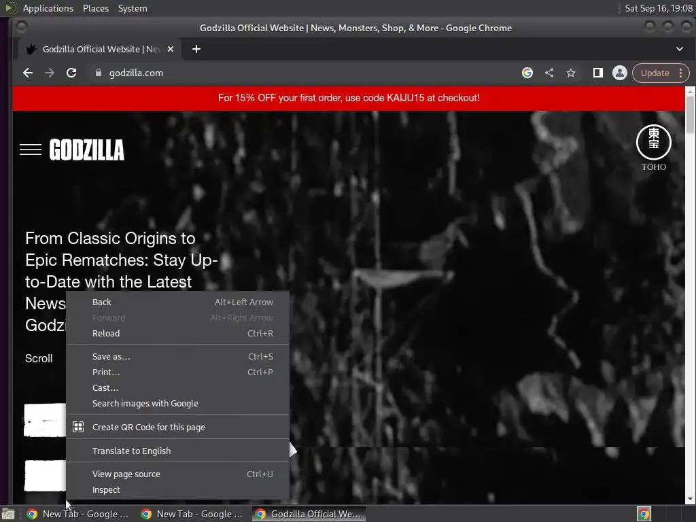
Task: Open the three-dot Chrome menu
Action: [681, 73]
